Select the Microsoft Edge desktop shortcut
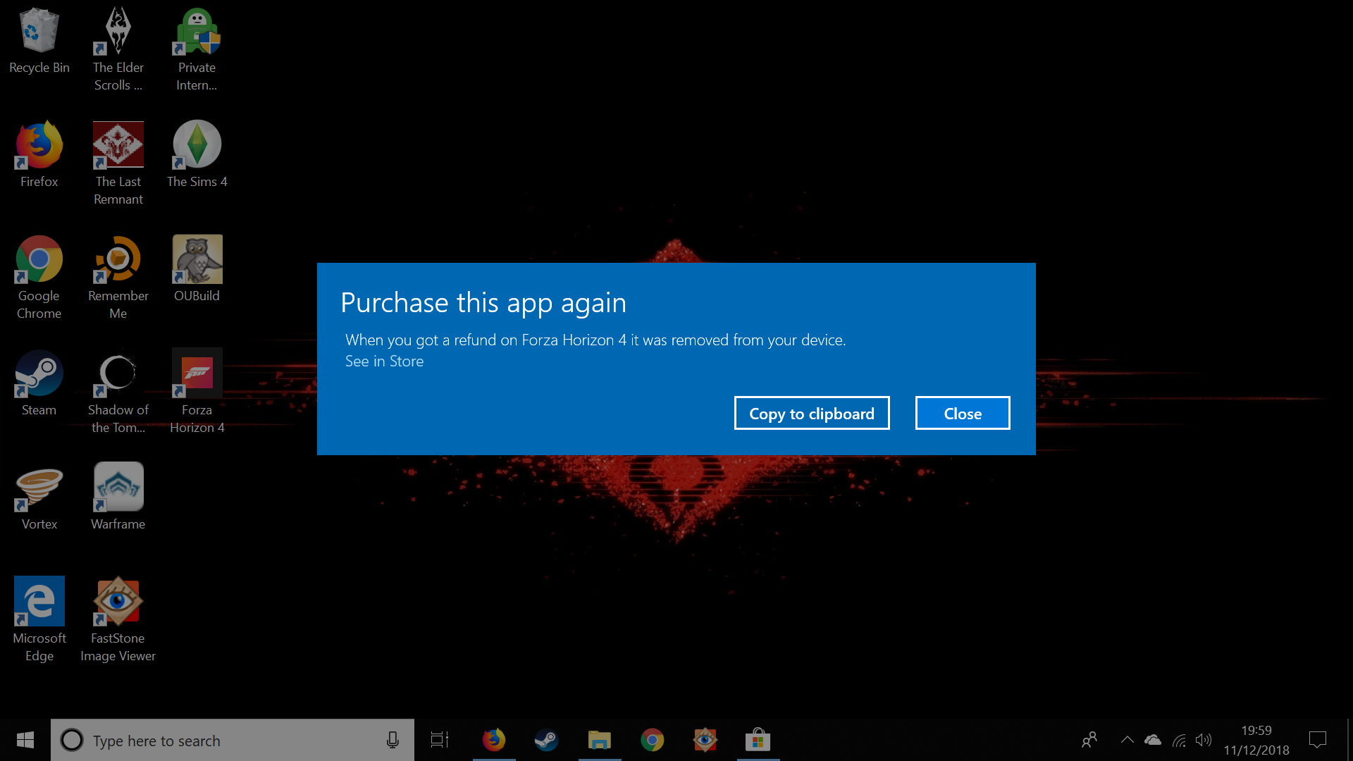 click(39, 620)
